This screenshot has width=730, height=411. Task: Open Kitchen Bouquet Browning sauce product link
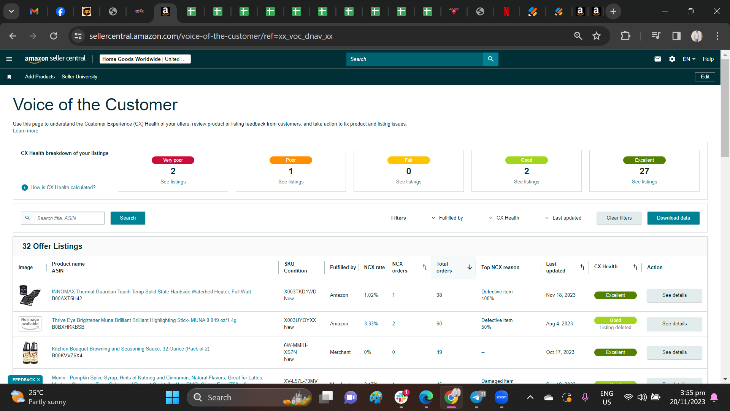130,349
